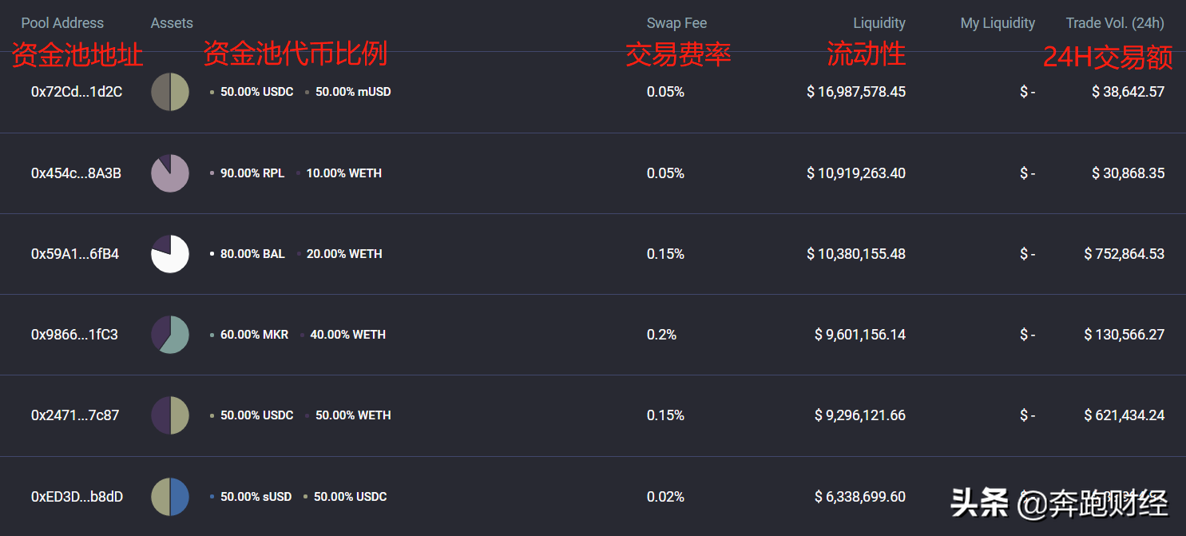The image size is (1186, 536).
Task: Select the USDC/WETH pool pie chart icon
Action: [169, 415]
